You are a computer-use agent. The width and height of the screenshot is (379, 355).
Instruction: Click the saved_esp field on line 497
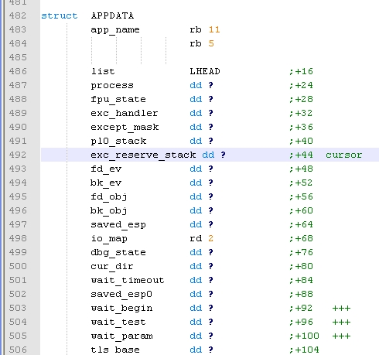pyautogui.click(x=118, y=225)
